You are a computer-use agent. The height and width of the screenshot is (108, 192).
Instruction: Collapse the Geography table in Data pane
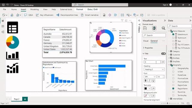pos(169,65)
